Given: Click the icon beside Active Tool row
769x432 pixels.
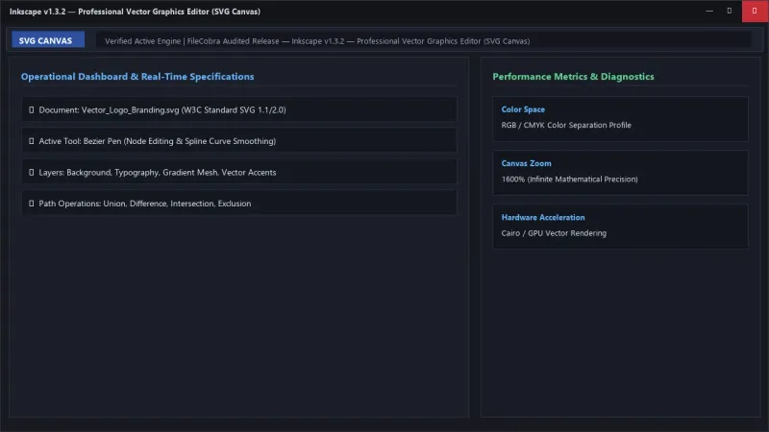Looking at the screenshot, I should (x=32, y=141).
